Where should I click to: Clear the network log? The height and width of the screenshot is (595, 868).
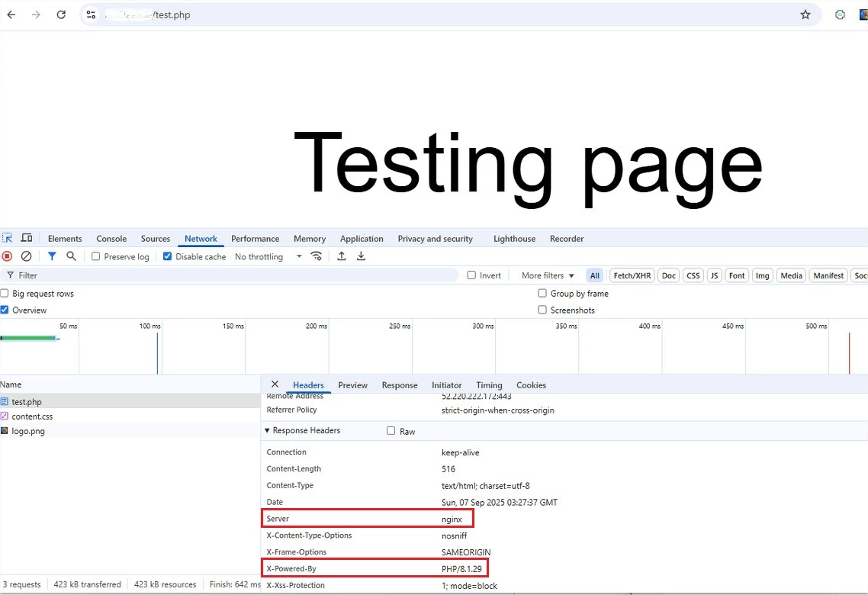point(26,256)
